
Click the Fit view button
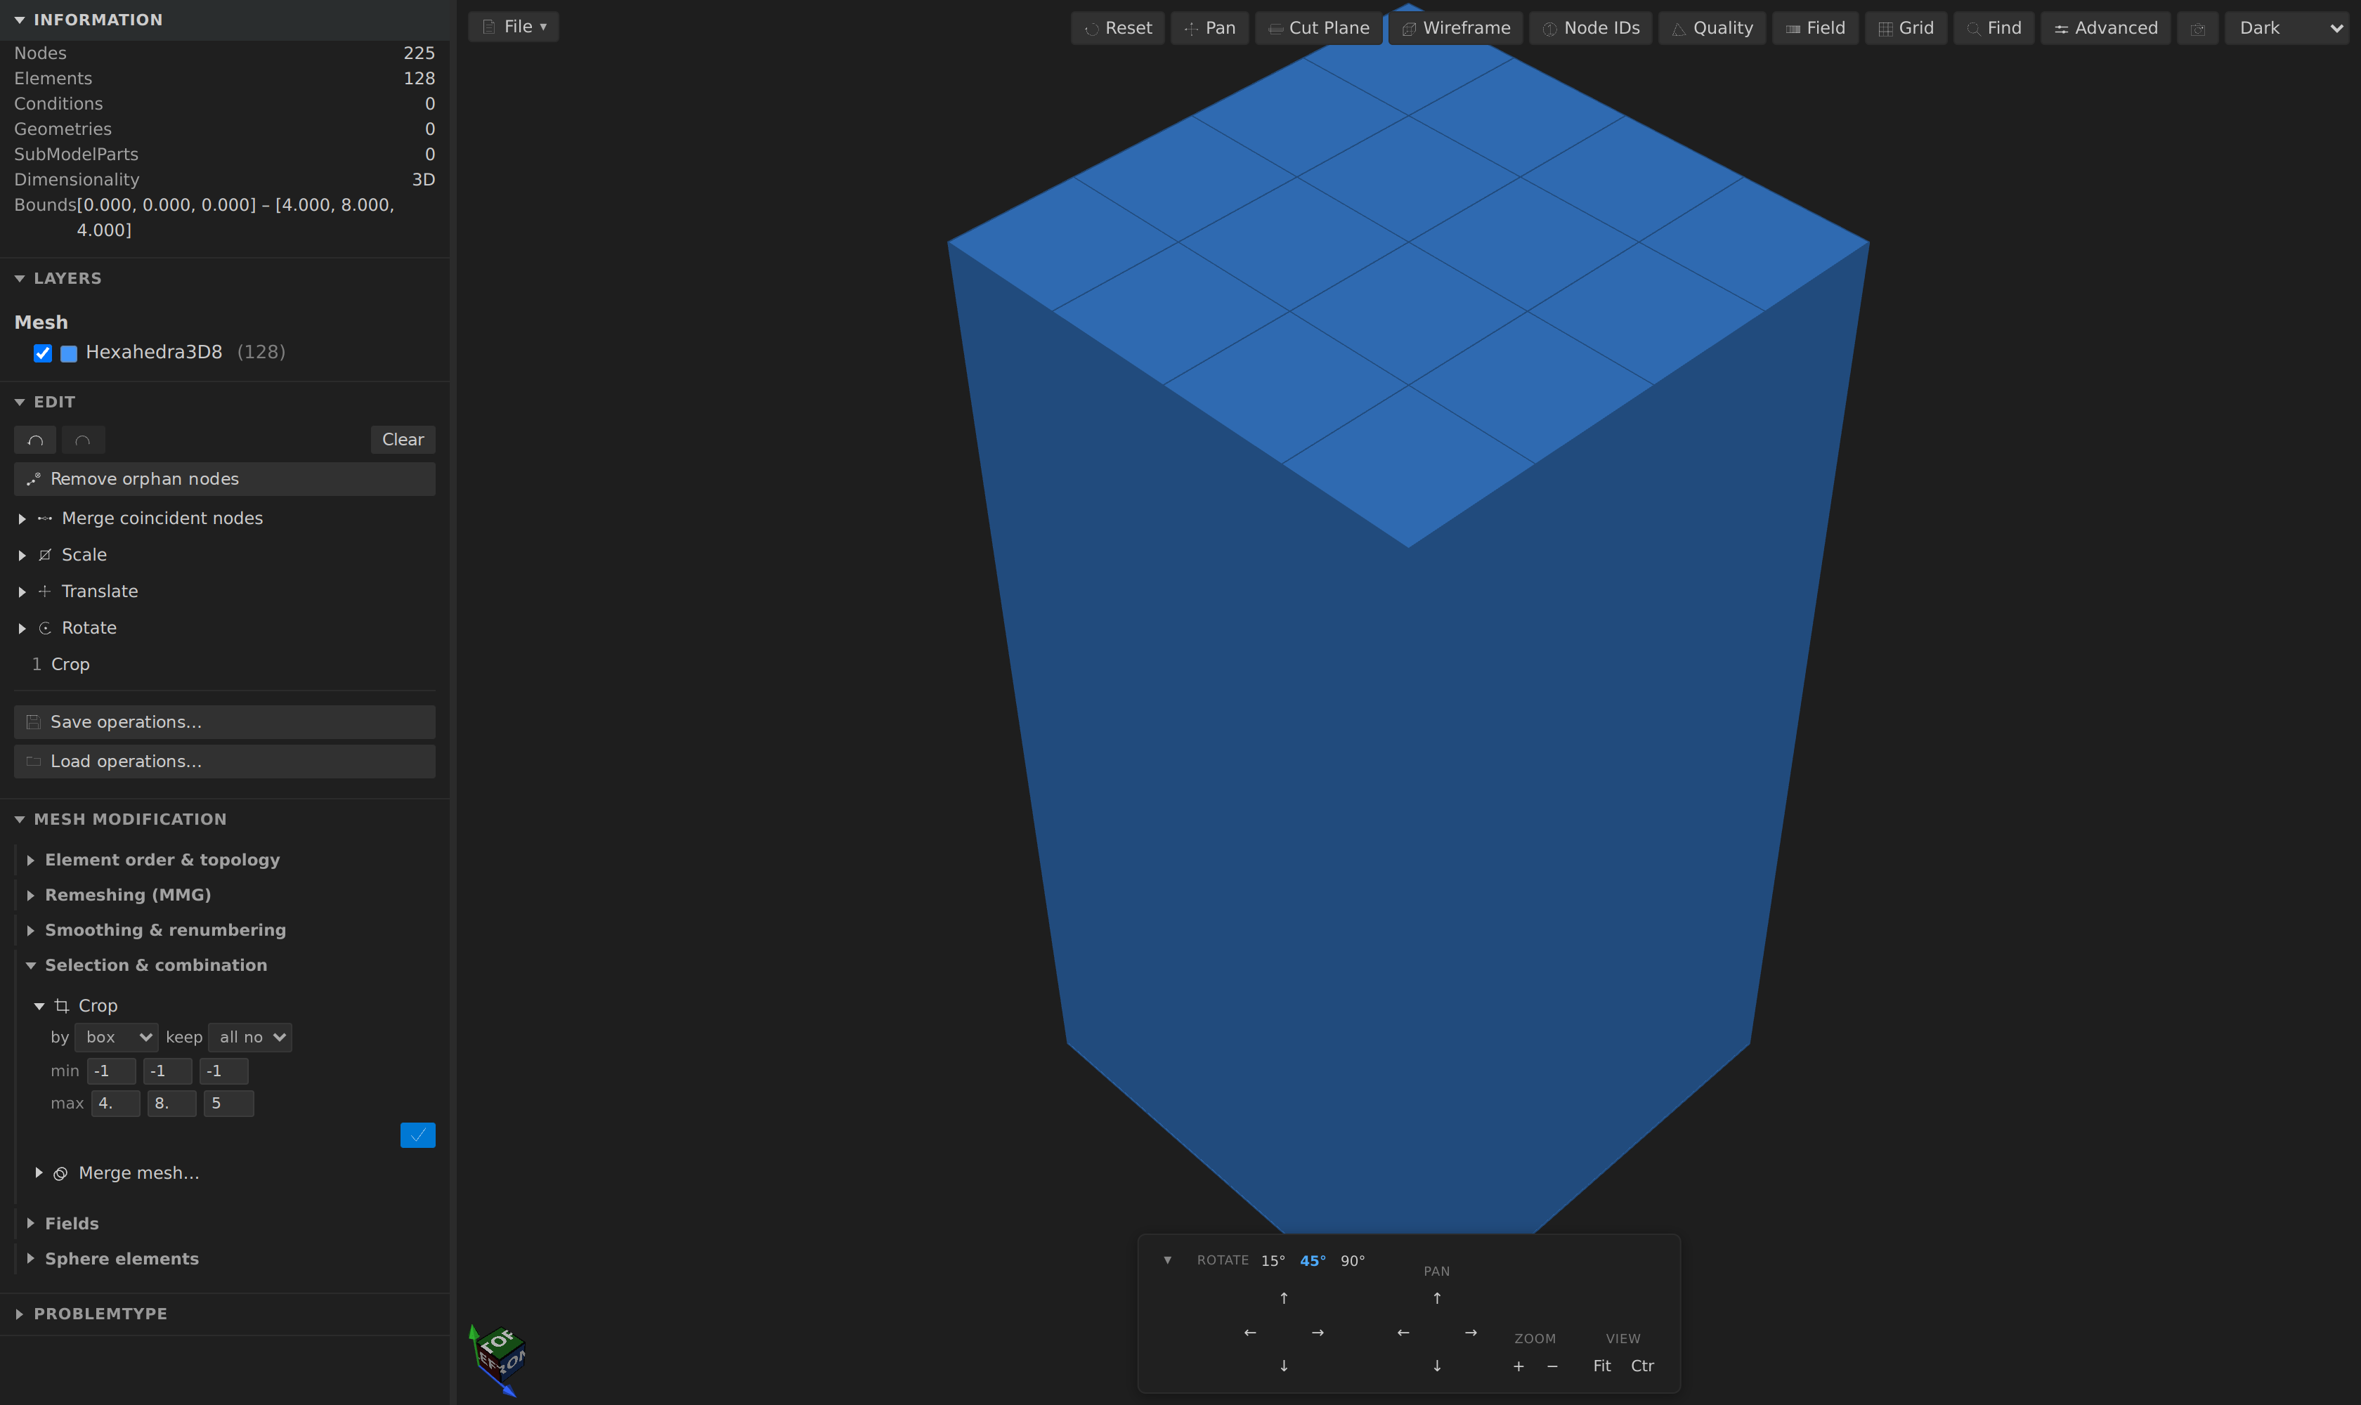pyautogui.click(x=1601, y=1366)
